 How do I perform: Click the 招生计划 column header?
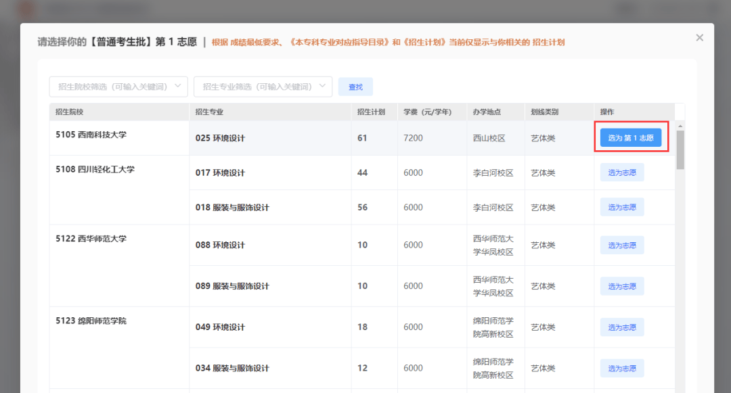pyautogui.click(x=371, y=112)
